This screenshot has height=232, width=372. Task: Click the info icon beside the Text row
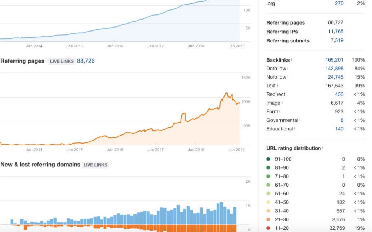coord(277,85)
